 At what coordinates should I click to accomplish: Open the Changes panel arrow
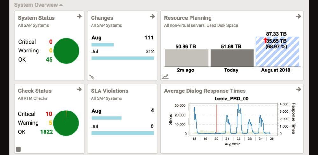click(152, 17)
